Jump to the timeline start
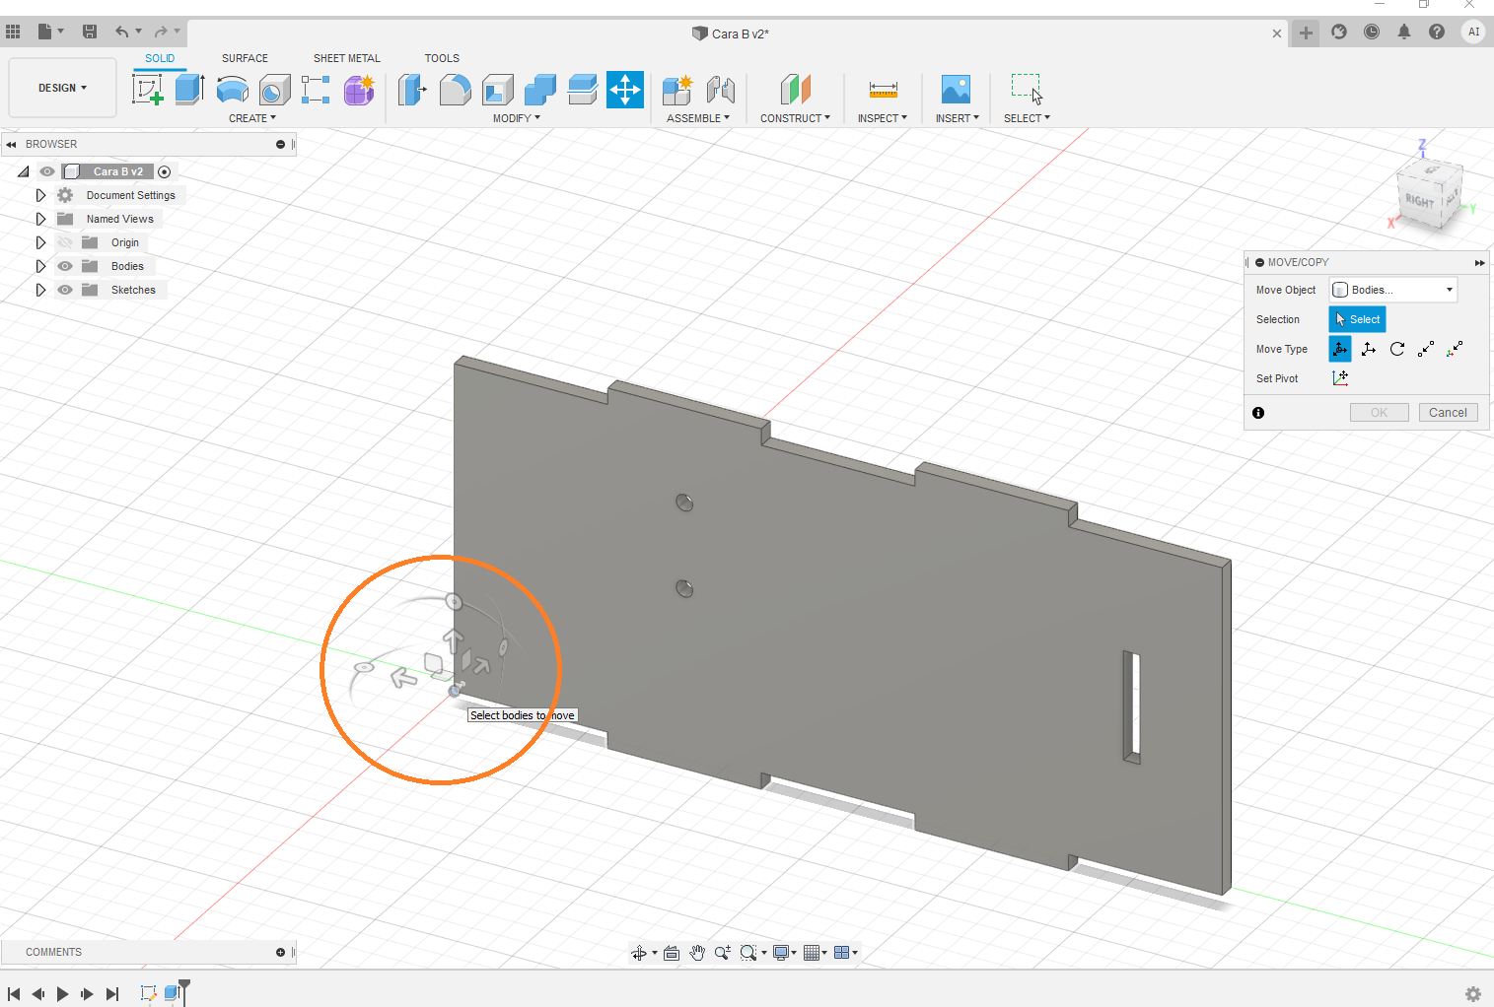1494x1007 pixels. 14,994
